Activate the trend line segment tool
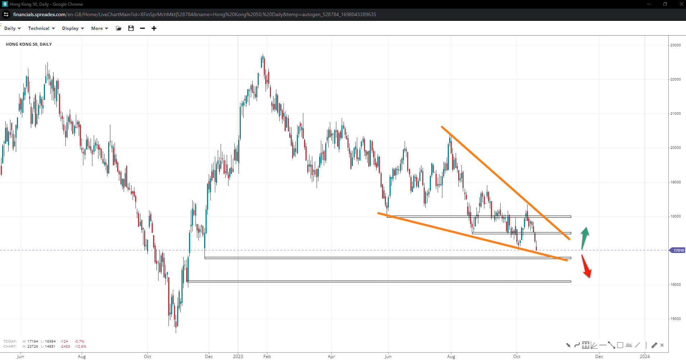Viewport: 686px width, 362px height. click(611, 345)
